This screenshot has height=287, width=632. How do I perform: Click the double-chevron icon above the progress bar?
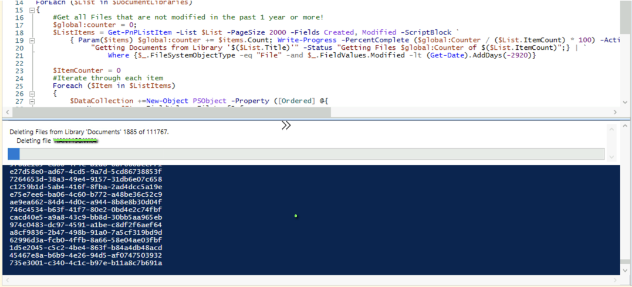(286, 125)
